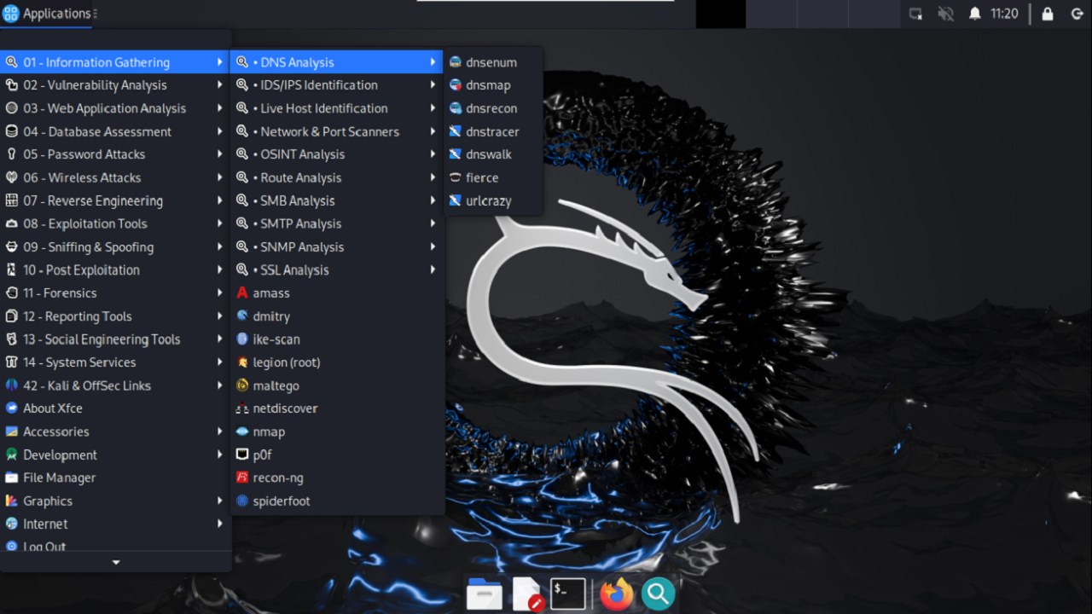Expand 10 - Post Exploitation
This screenshot has width=1092, height=614.
(x=116, y=269)
